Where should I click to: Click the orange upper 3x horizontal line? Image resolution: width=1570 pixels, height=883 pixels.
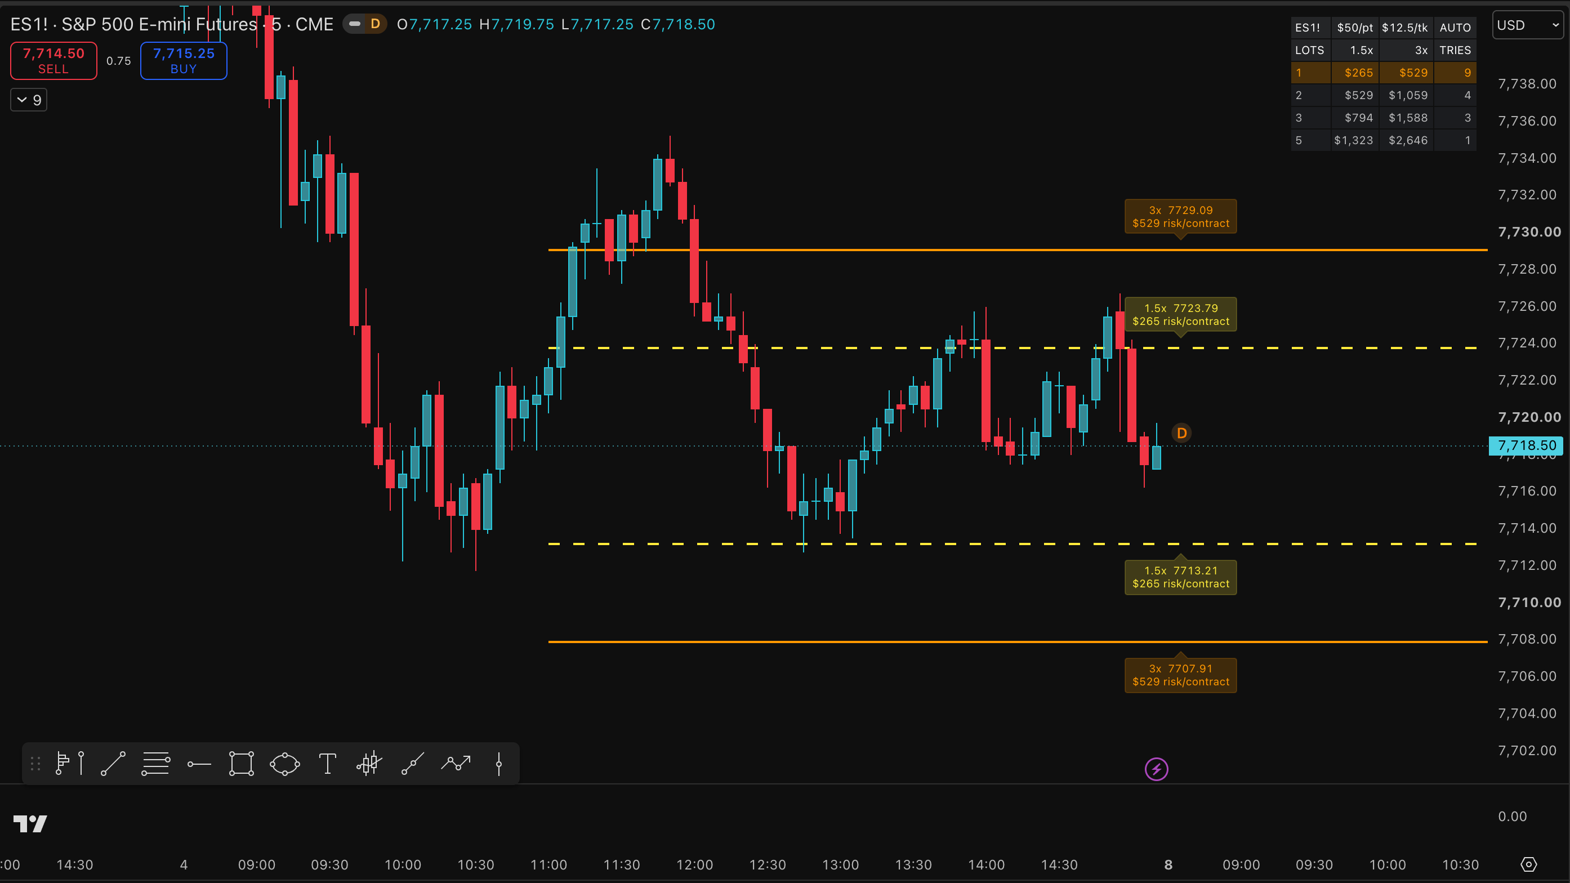pyautogui.click(x=1018, y=250)
